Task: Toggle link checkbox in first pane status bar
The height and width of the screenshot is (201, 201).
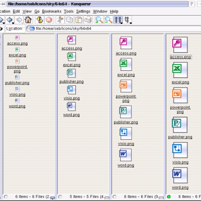Action: pyautogui.click(x=52, y=198)
